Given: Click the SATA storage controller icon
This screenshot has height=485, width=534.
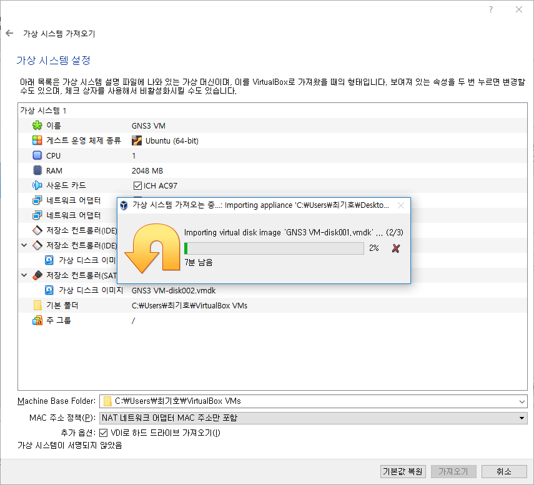Looking at the screenshot, I should 37,275.
